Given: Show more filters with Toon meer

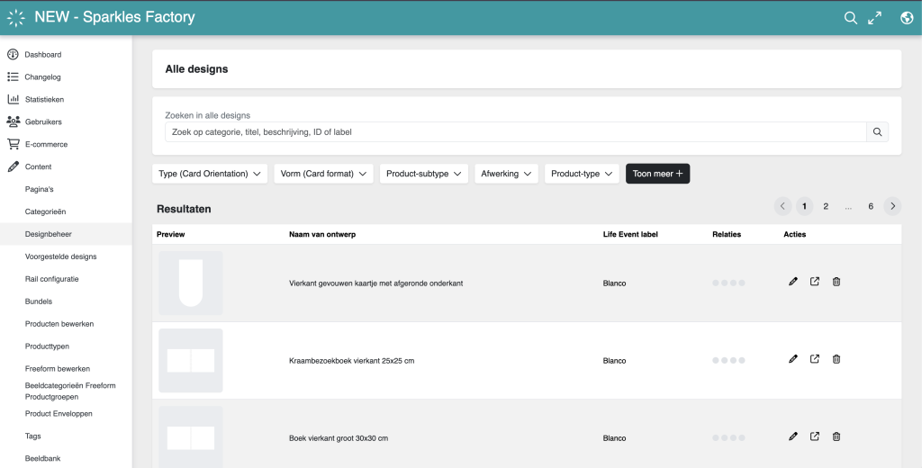Looking at the screenshot, I should (657, 174).
